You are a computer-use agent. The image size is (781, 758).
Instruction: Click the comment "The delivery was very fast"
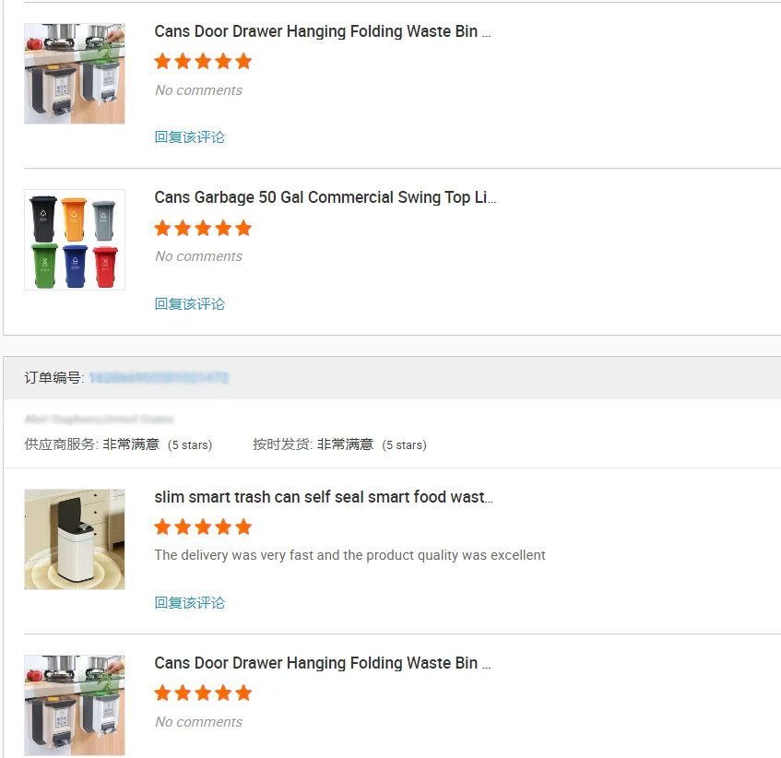(349, 555)
